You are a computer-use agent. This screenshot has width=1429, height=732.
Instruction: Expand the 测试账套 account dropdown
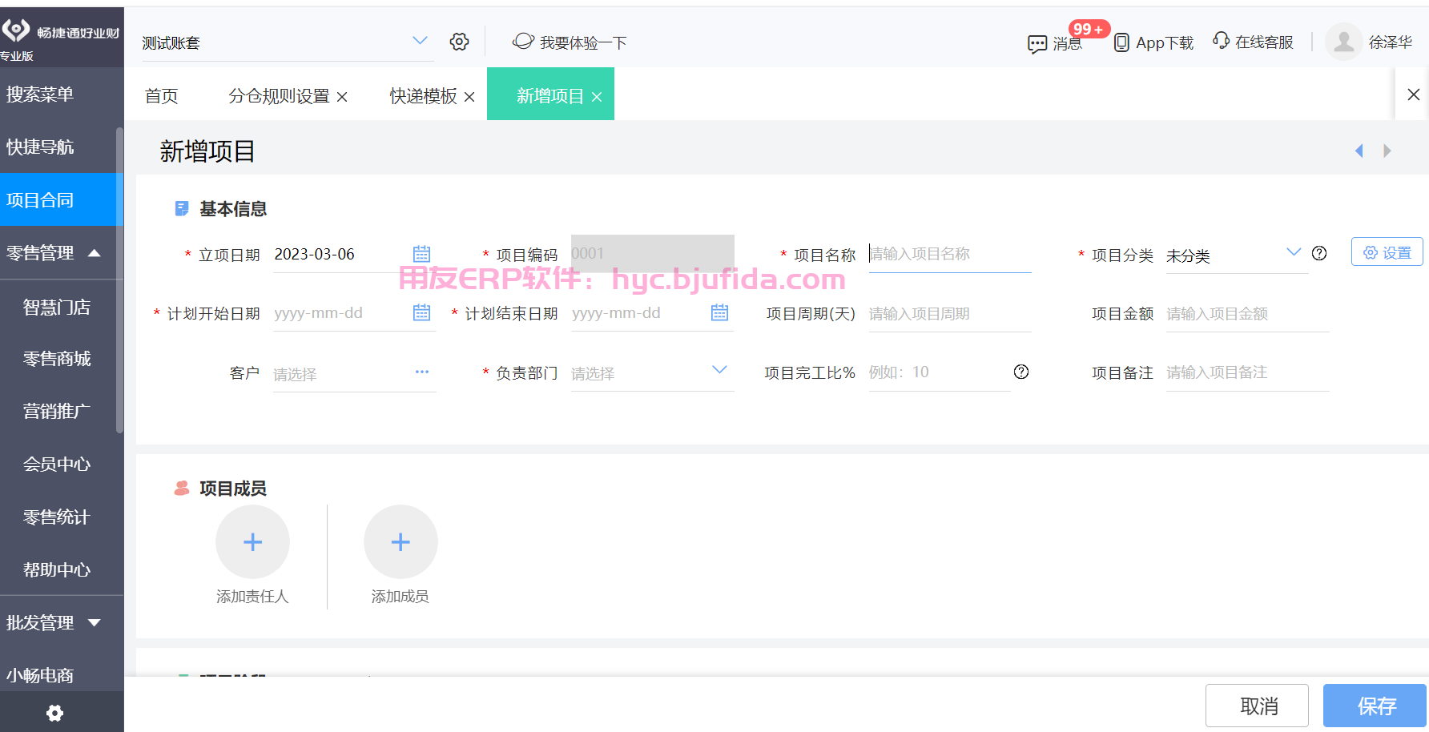(420, 40)
